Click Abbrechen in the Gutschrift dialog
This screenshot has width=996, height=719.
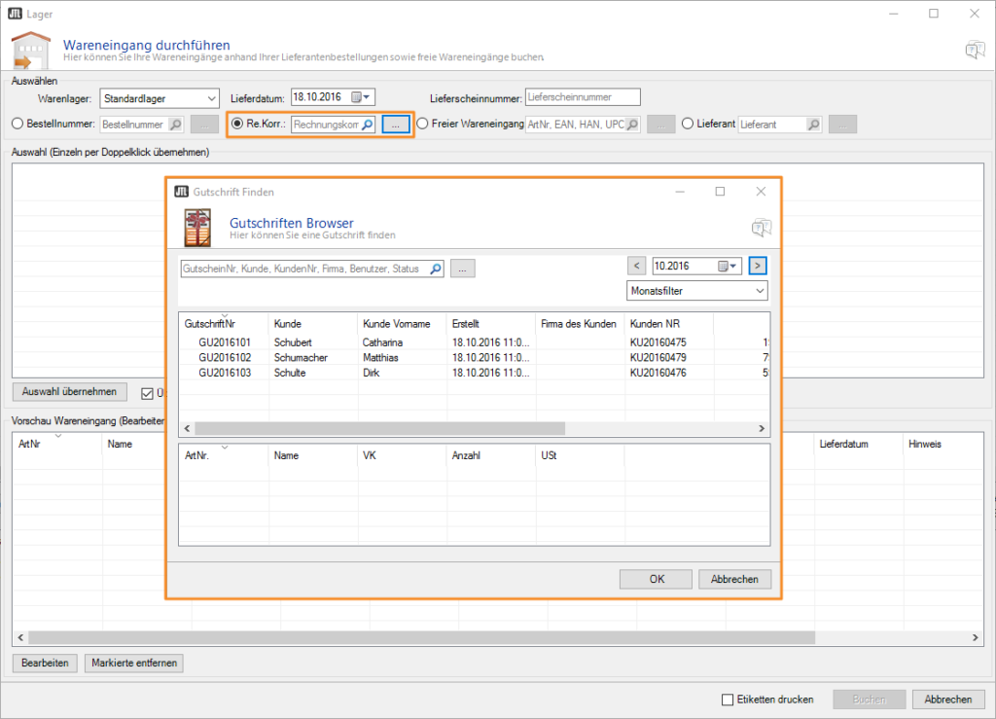click(x=734, y=579)
